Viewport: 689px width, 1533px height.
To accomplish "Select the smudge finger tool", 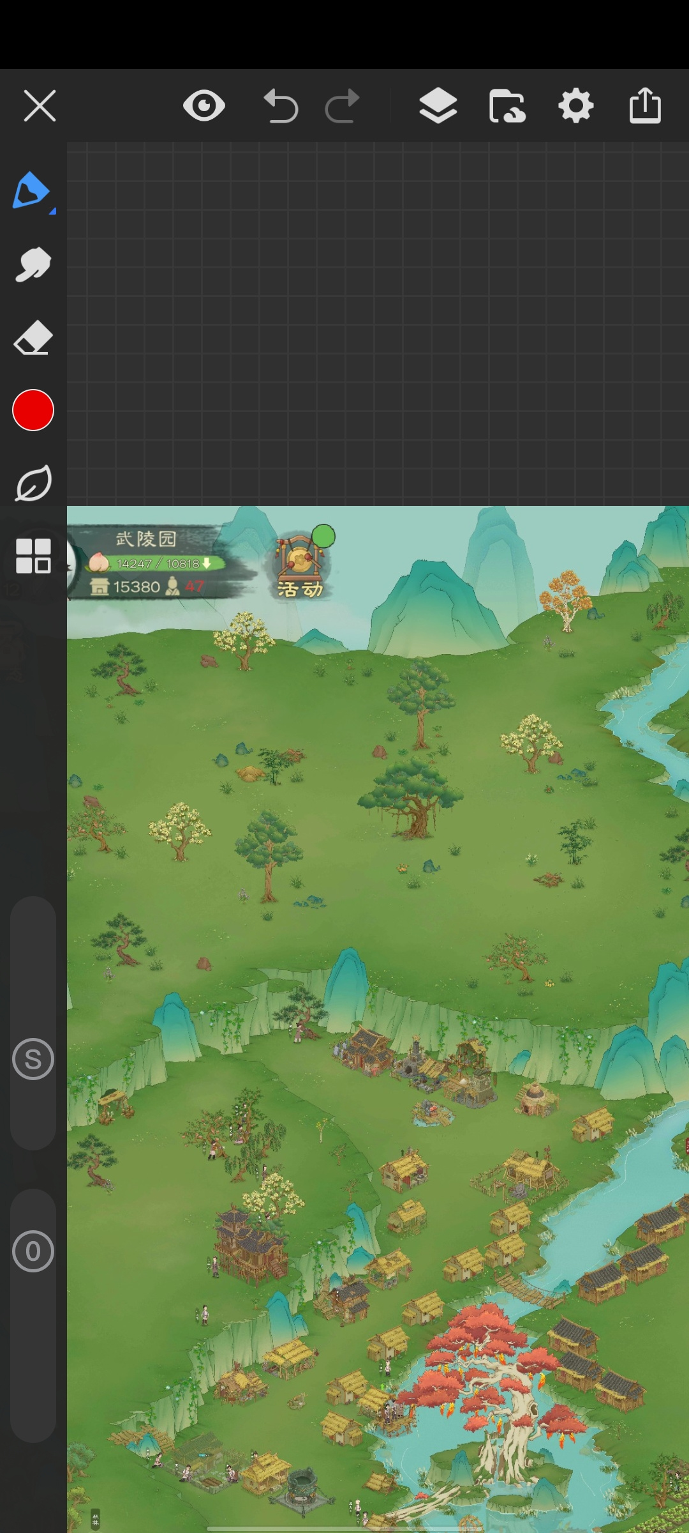I will click(33, 264).
